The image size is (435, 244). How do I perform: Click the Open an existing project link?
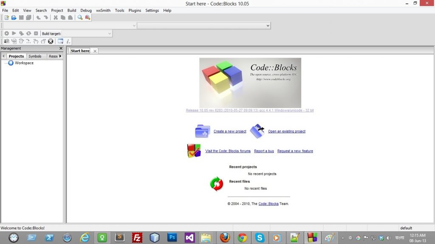pyautogui.click(x=286, y=131)
